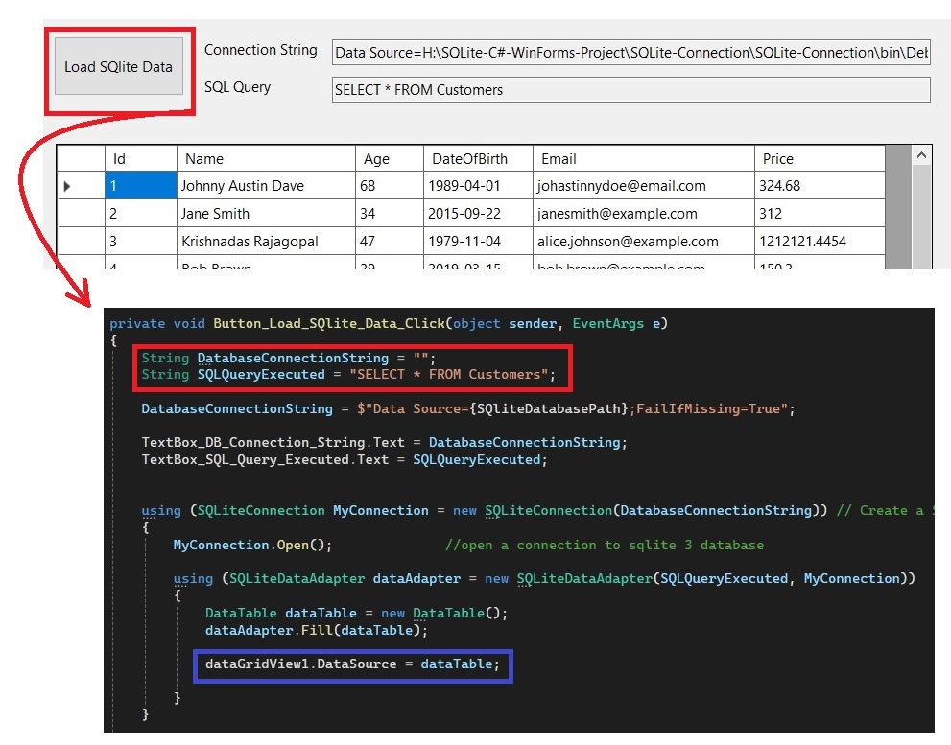The width and height of the screenshot is (951, 745).
Task: Select the Id cell 3
Action: (141, 242)
